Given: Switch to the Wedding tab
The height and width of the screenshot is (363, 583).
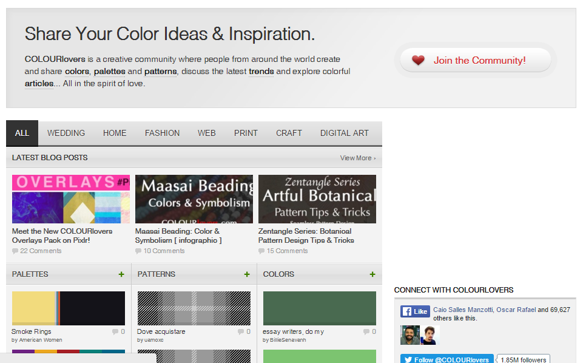Looking at the screenshot, I should click(66, 133).
